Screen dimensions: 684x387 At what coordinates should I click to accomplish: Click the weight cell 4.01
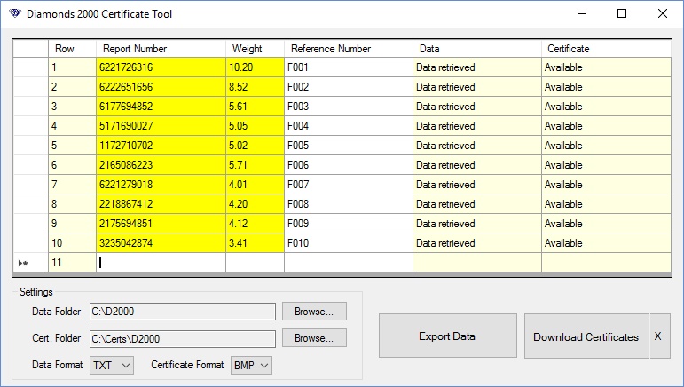[255, 185]
